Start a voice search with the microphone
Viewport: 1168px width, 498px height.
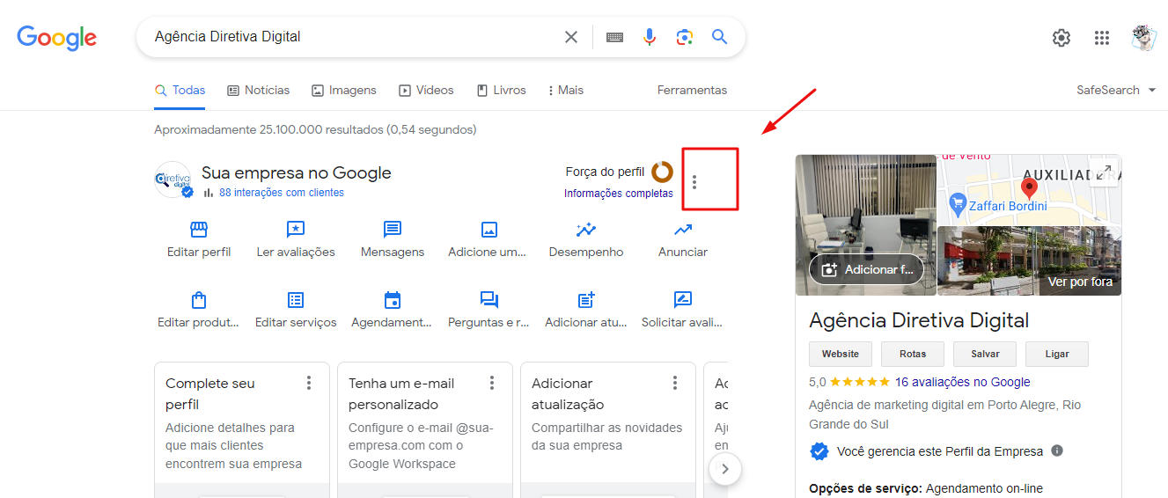pyautogui.click(x=650, y=37)
